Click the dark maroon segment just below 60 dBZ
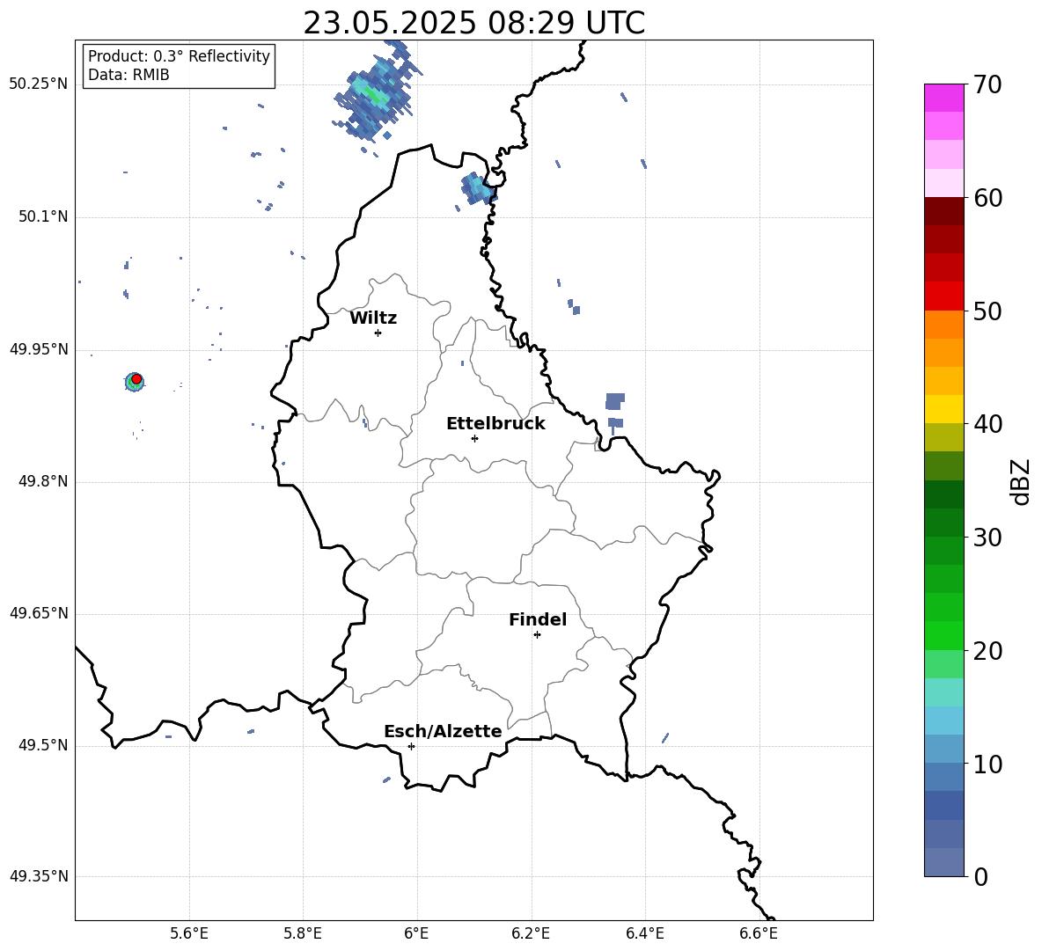1042x951 pixels. point(943,211)
